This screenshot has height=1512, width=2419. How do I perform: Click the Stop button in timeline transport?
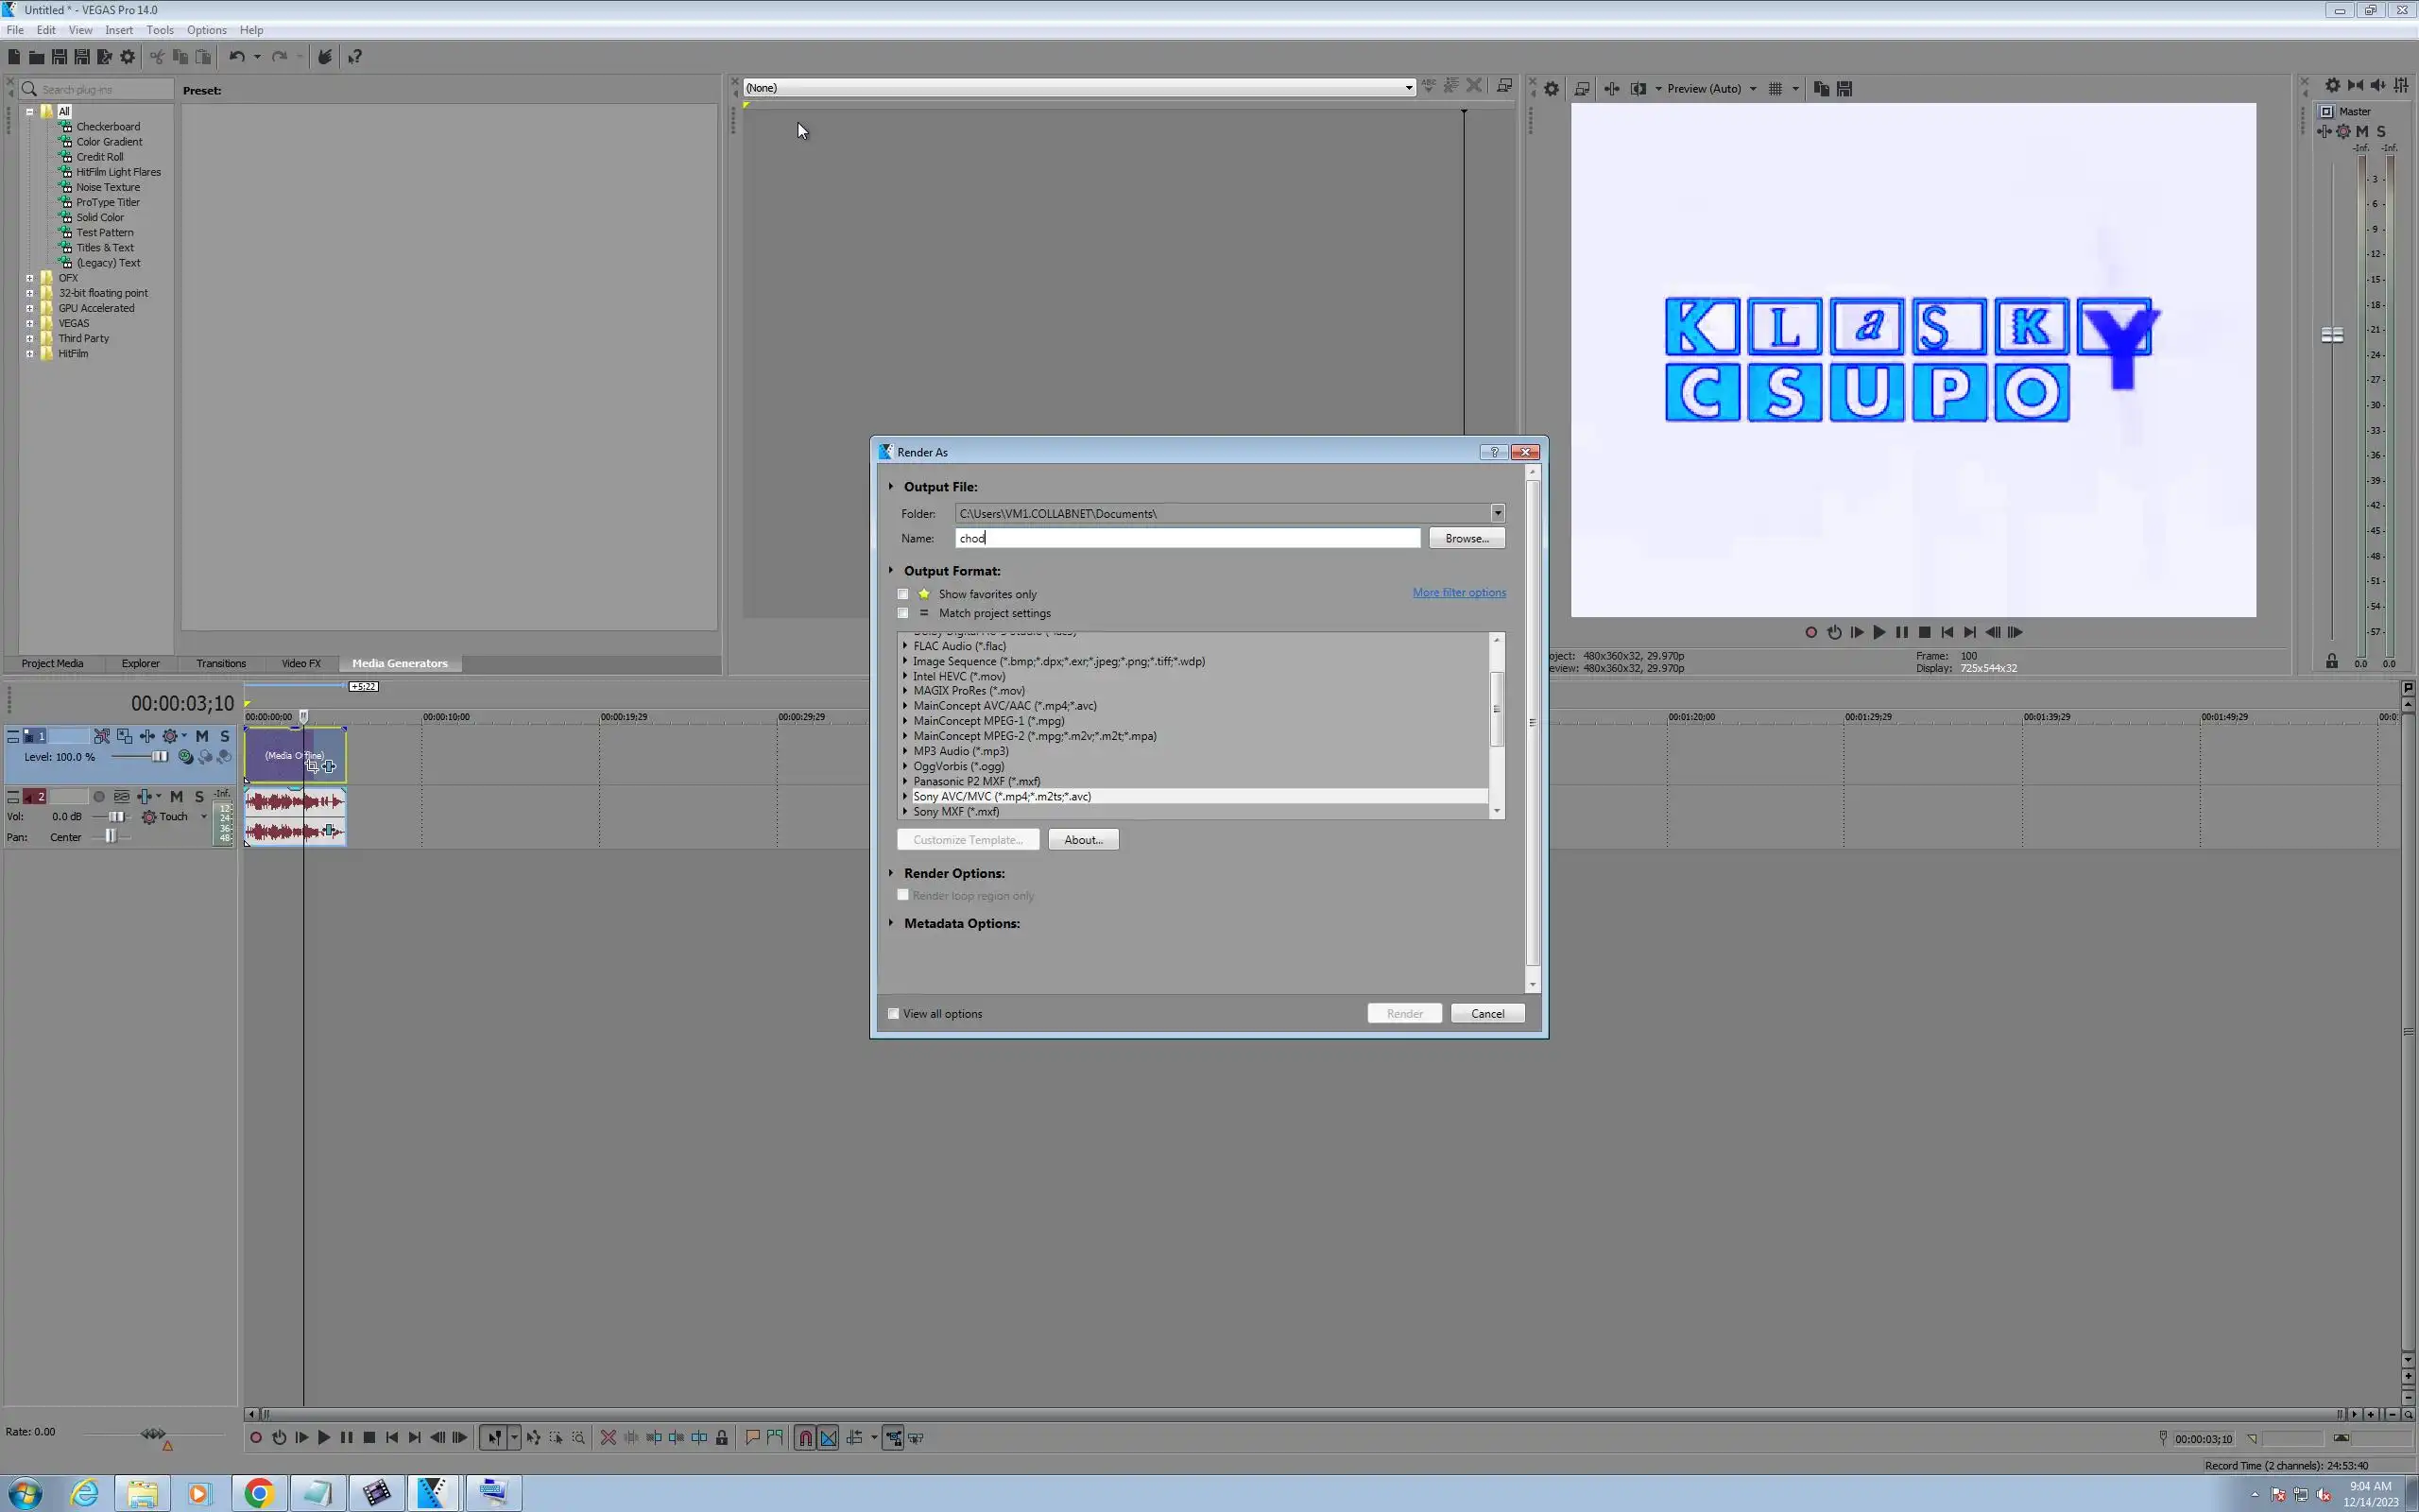coord(369,1438)
